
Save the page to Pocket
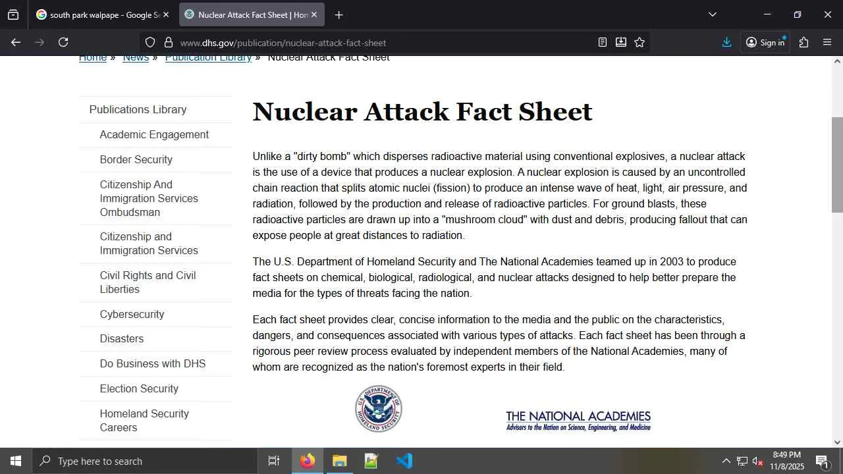tap(621, 42)
